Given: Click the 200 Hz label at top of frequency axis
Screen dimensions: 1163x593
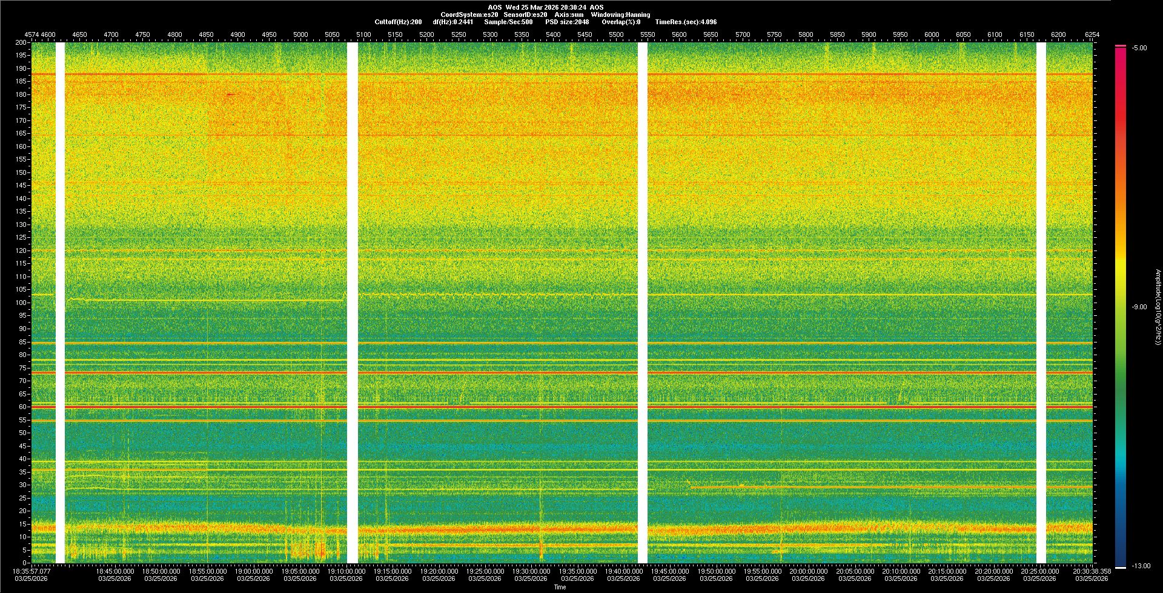Looking at the screenshot, I should pyautogui.click(x=21, y=42).
